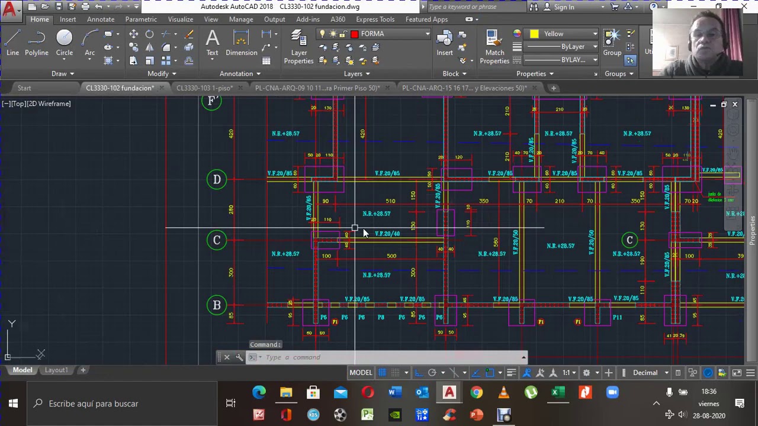Toggle lineweight display in status bar
This screenshot has height=426, width=758.
(512, 373)
